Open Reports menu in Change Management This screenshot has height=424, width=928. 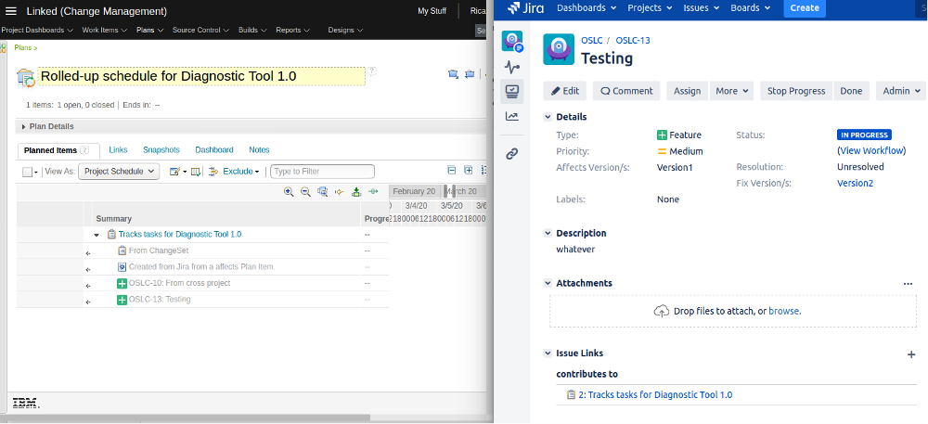click(292, 30)
